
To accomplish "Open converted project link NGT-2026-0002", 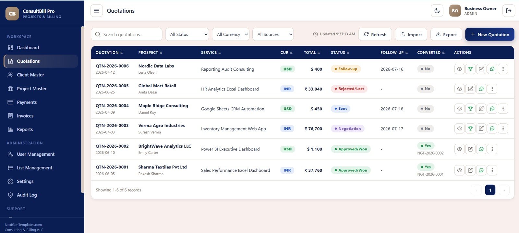I will click(430, 153).
